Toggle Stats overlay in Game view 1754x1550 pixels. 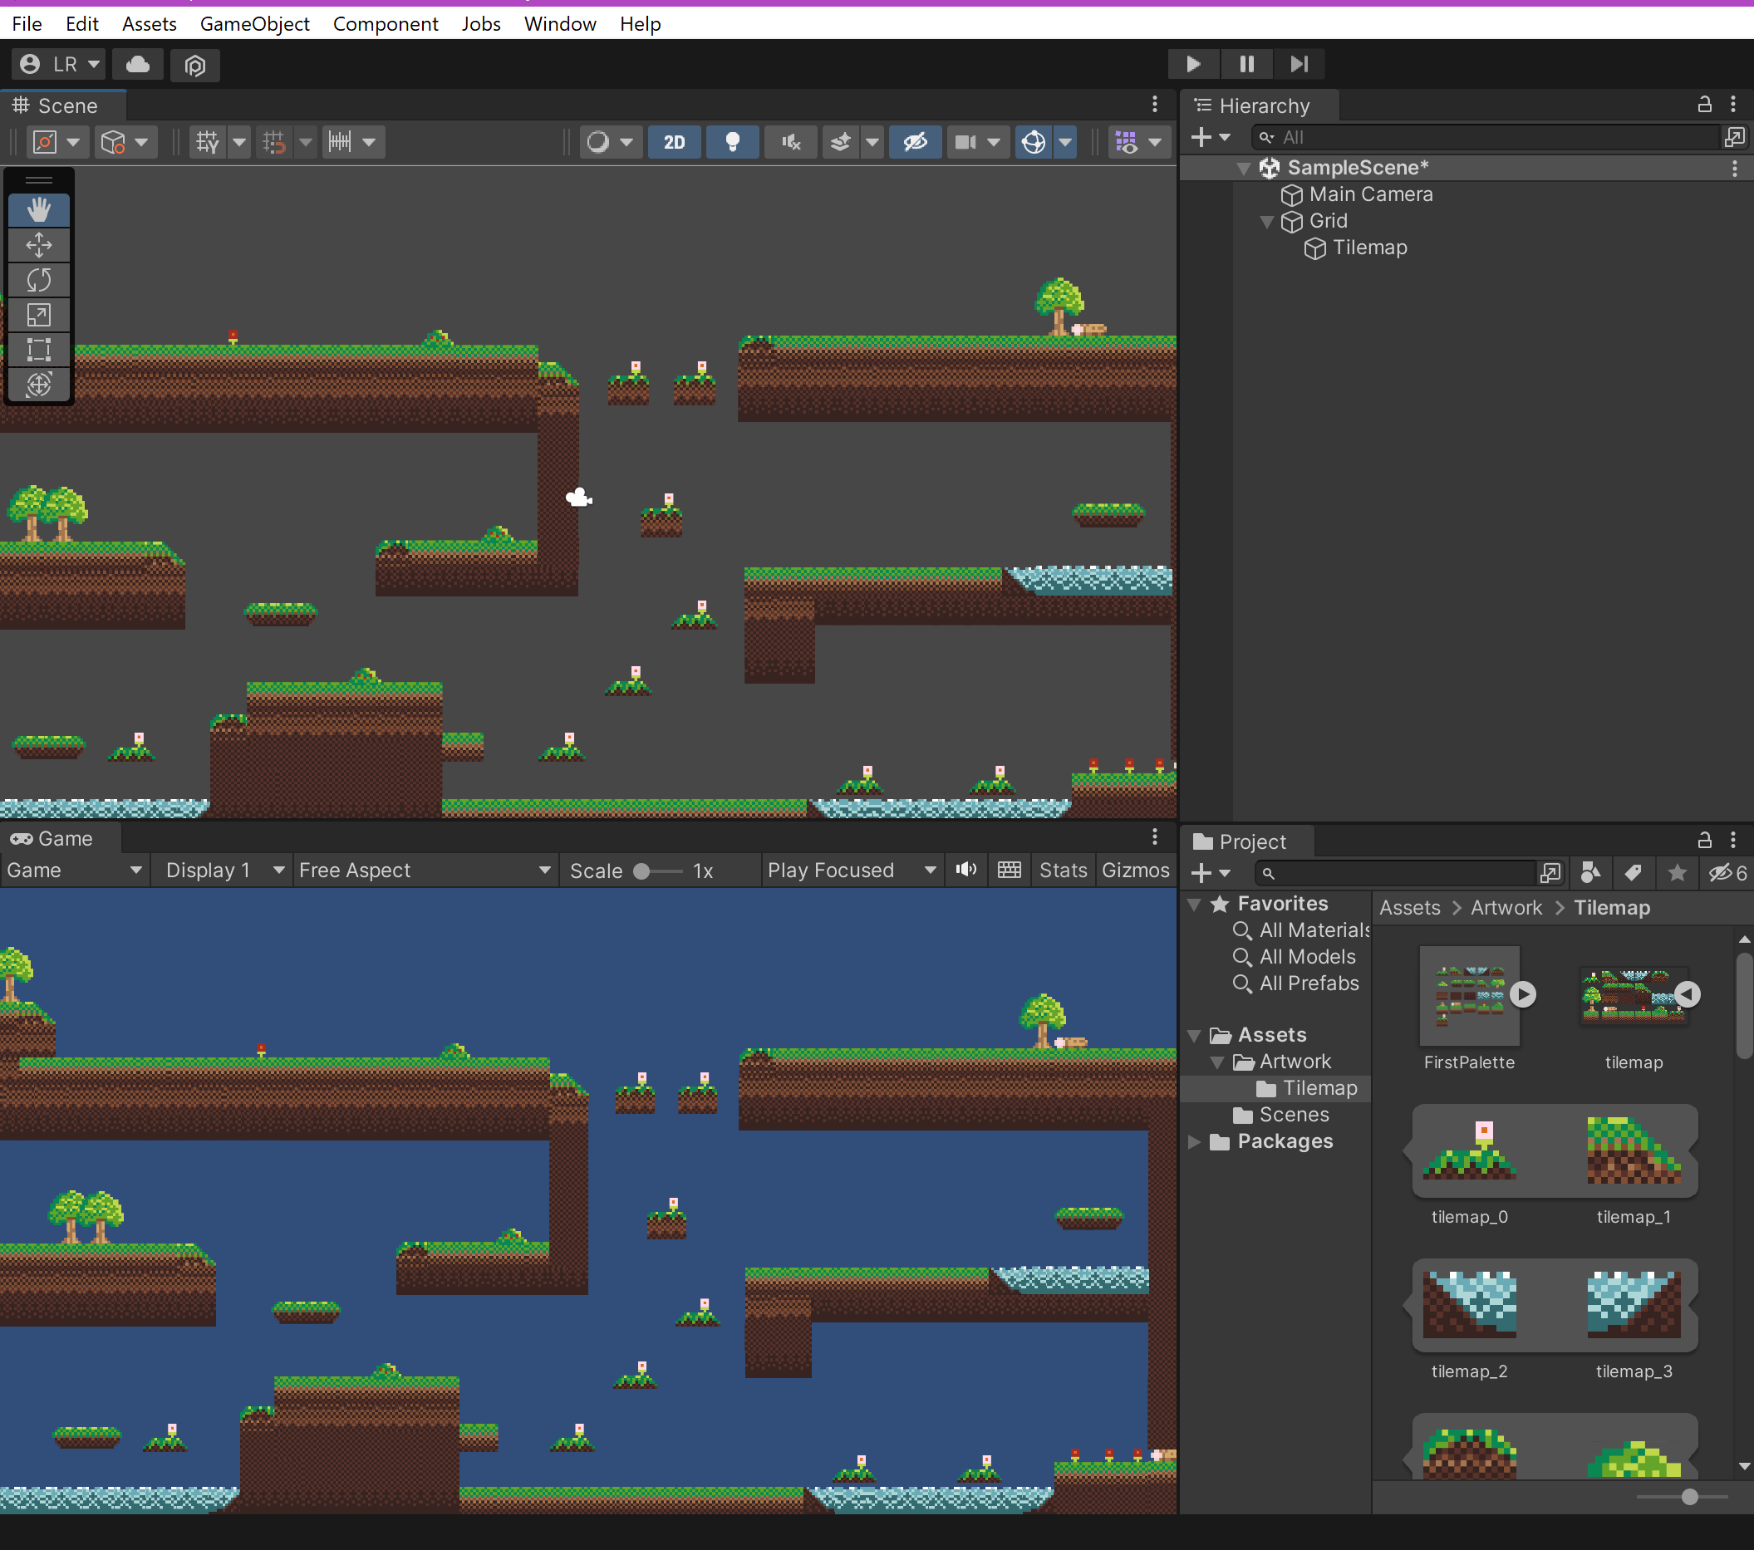pyautogui.click(x=1063, y=870)
